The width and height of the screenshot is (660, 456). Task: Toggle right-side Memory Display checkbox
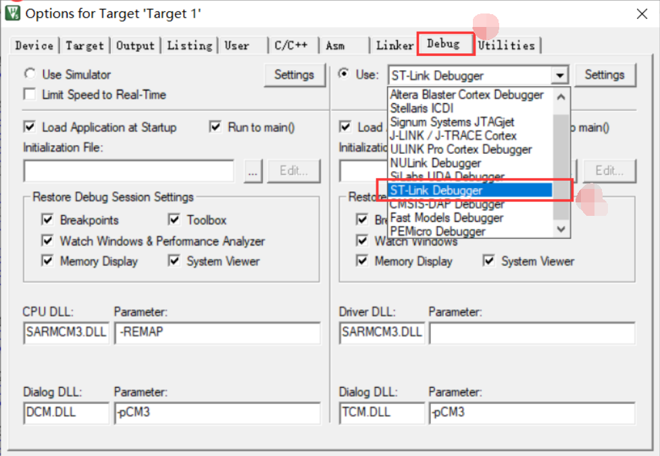pyautogui.click(x=362, y=260)
